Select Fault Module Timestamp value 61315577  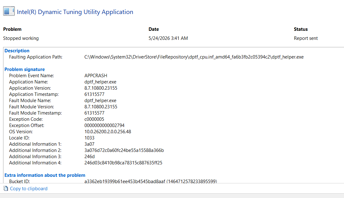point(94,113)
